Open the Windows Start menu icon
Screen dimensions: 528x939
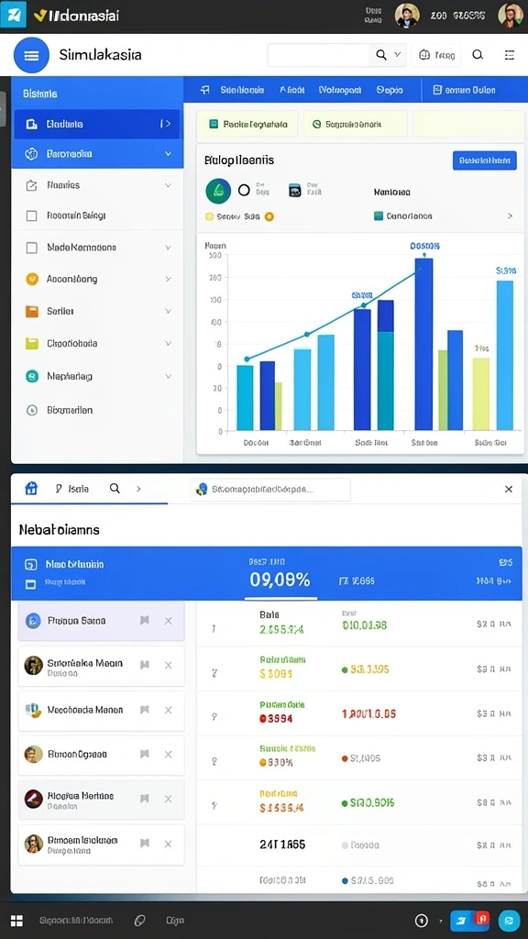coord(16,921)
